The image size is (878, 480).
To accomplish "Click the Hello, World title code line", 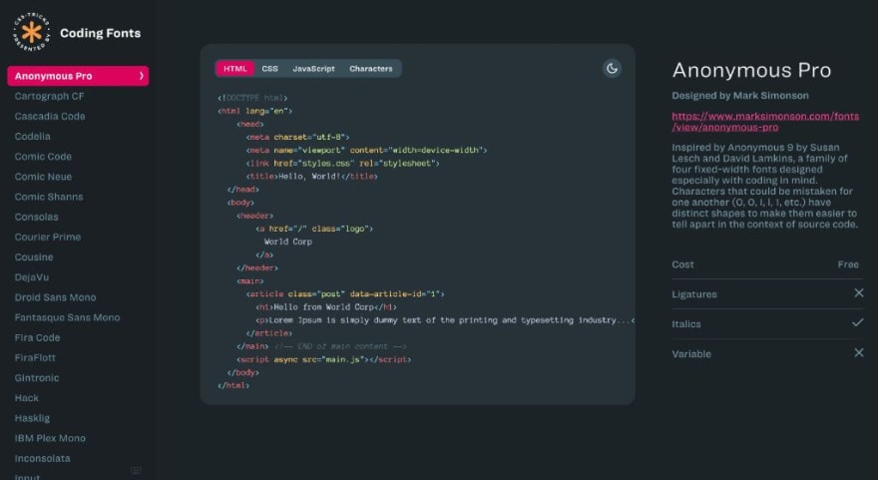I will click(311, 177).
